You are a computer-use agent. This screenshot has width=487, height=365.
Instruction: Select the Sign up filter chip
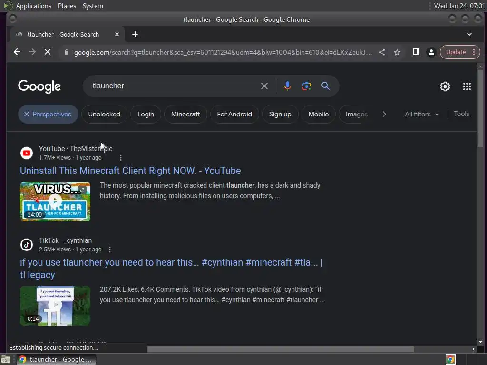280,114
